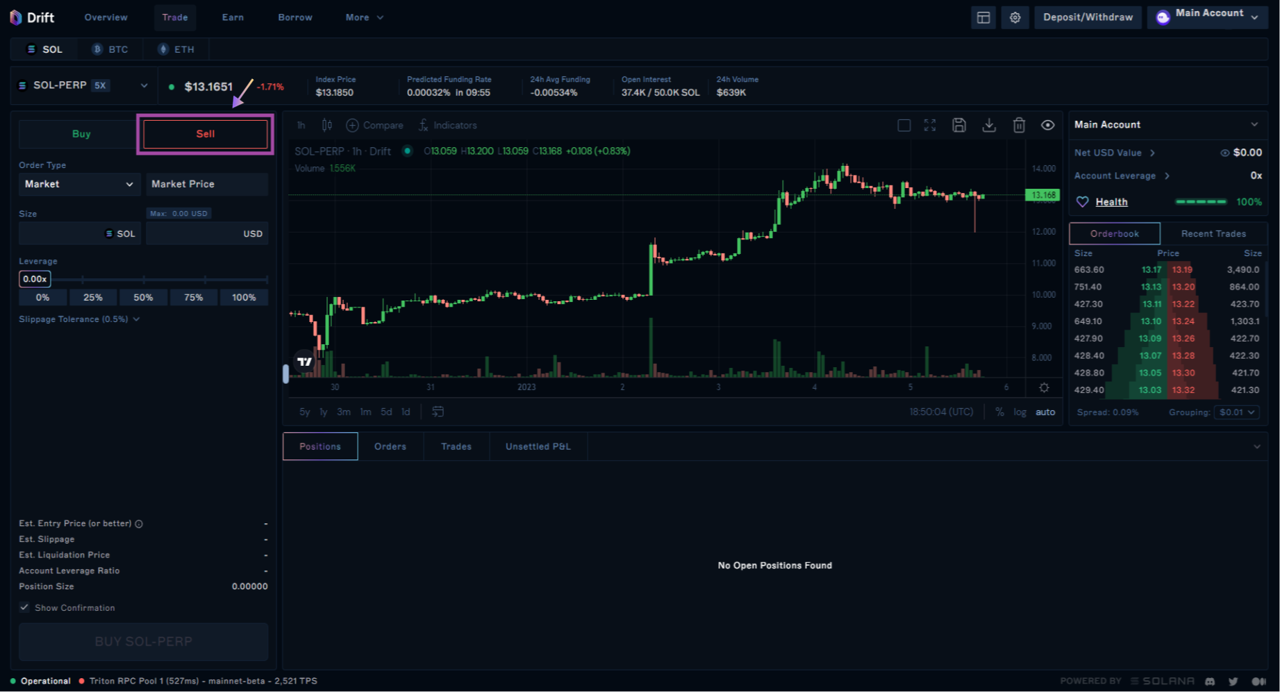This screenshot has width=1280, height=692.
Task: Download the chart snapshot
Action: (x=989, y=125)
